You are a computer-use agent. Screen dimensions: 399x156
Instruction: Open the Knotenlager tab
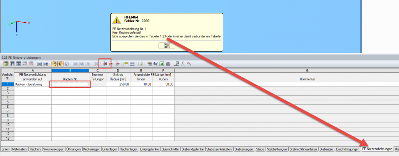pyautogui.click(x=91, y=149)
